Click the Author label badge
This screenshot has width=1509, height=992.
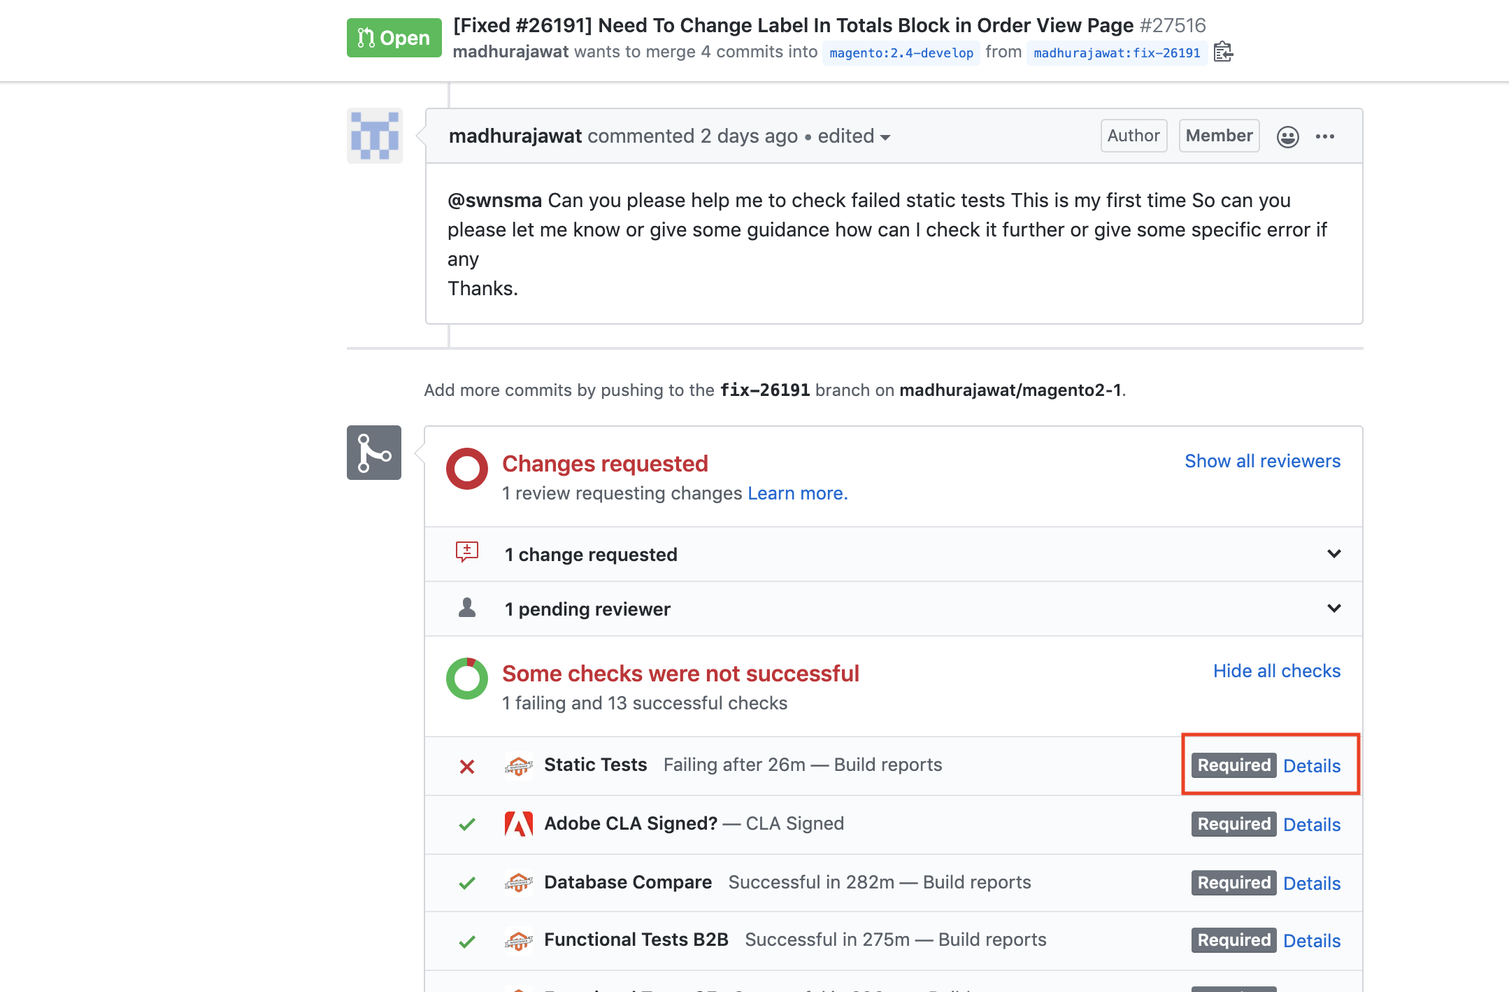(x=1133, y=136)
